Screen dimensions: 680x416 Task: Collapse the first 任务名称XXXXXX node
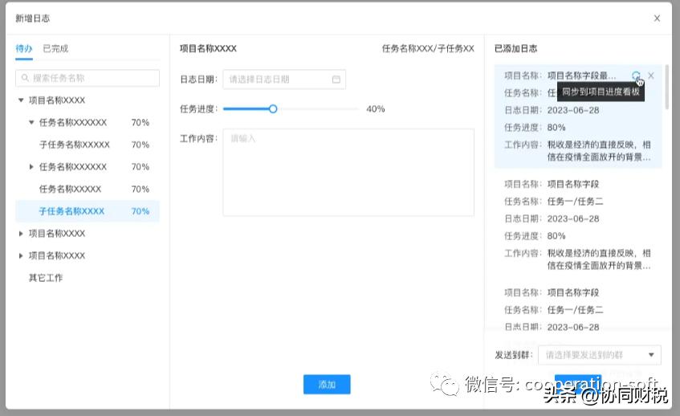click(x=31, y=122)
